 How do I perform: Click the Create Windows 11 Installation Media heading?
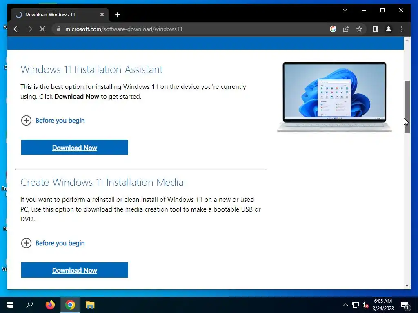102,182
